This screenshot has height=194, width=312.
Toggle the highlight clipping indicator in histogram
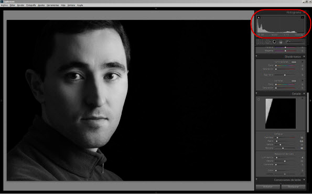[x=303, y=18]
